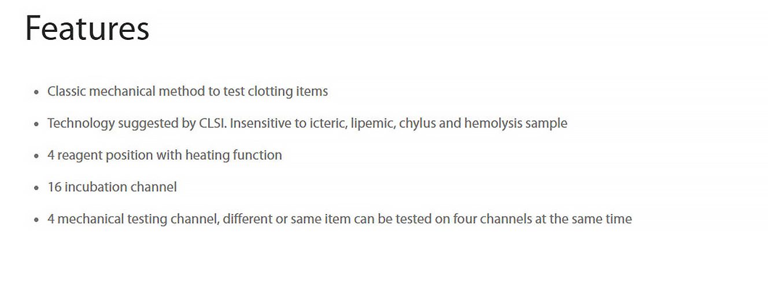Click bullet dot before Technology suggested by CLSI
The height and width of the screenshot is (292, 768).
pyautogui.click(x=37, y=124)
